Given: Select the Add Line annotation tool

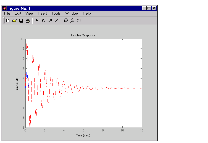Looking at the screenshot, I should coord(57,21).
